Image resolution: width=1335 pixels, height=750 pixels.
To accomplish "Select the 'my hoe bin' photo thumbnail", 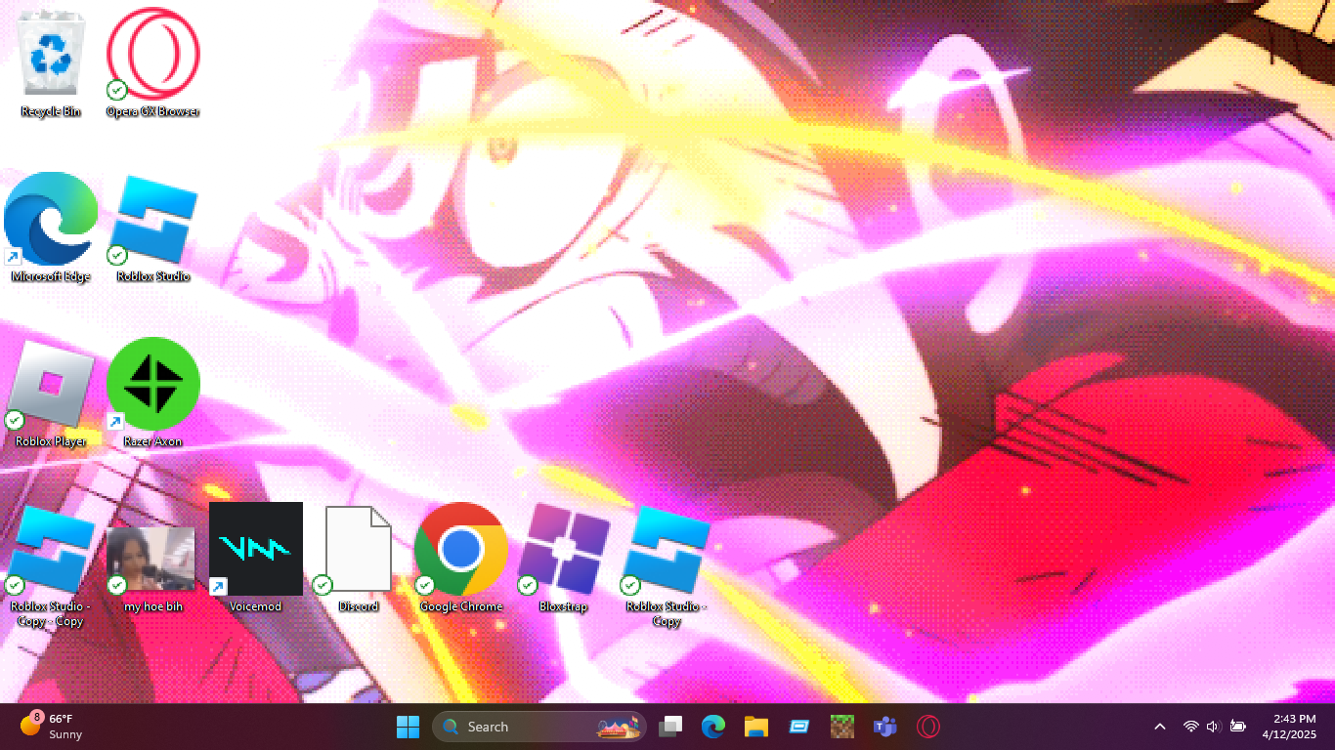I will click(x=153, y=559).
